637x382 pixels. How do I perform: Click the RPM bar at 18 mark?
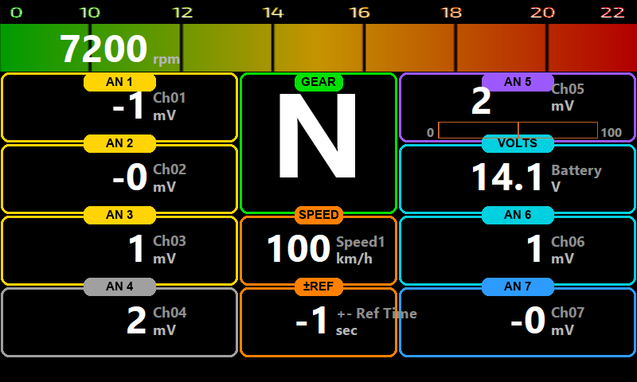(455, 48)
